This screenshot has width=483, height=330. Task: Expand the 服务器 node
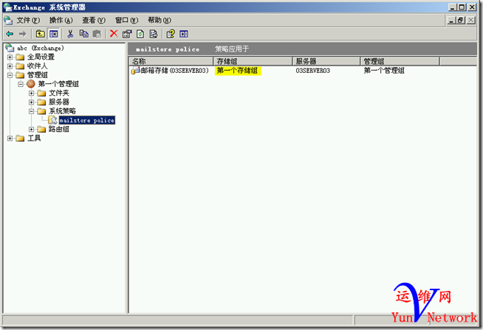(x=32, y=102)
